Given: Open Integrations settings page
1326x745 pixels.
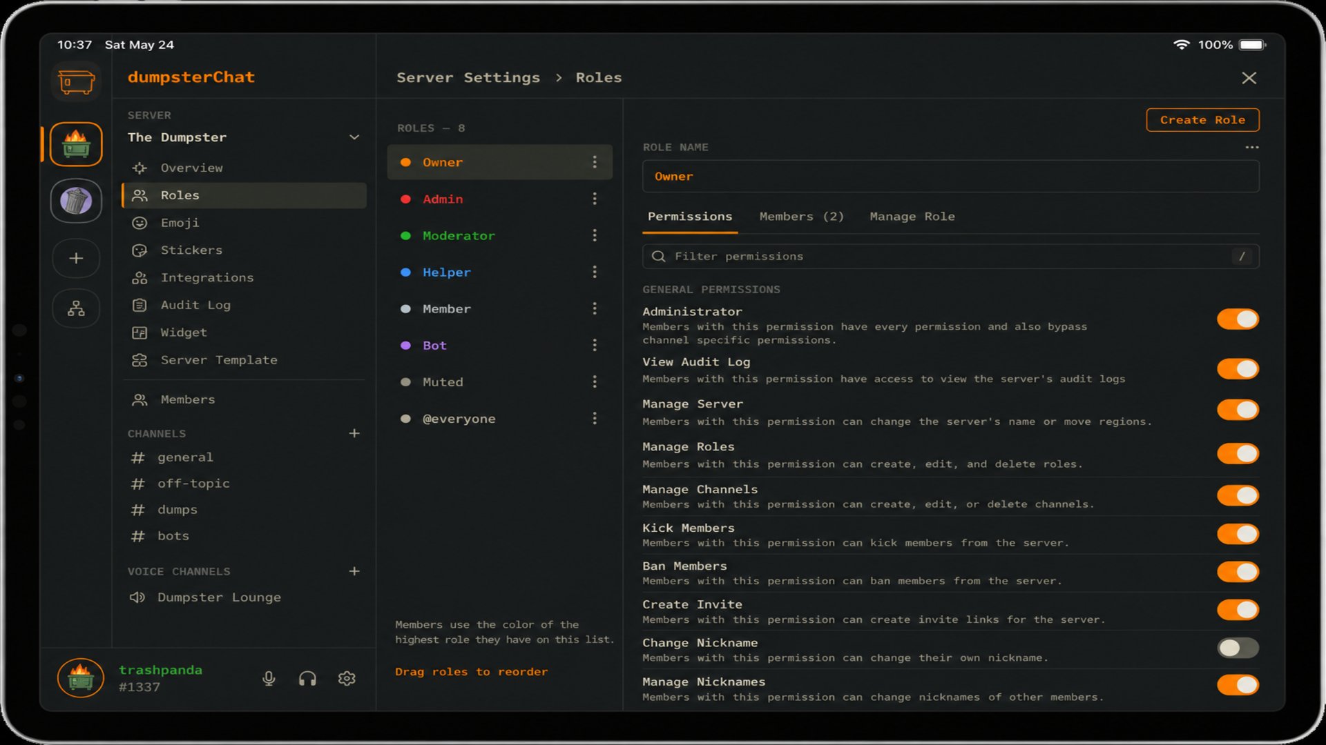Looking at the screenshot, I should [x=244, y=278].
